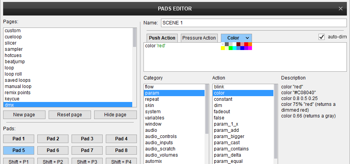
Task: Close the Pads Editor window
Action: pyautogui.click(x=341, y=8)
